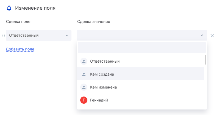Click the person icon next to Кем создана
The height and width of the screenshot is (115, 216).
pos(84,74)
